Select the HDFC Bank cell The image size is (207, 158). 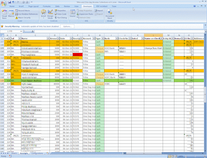[111, 77]
